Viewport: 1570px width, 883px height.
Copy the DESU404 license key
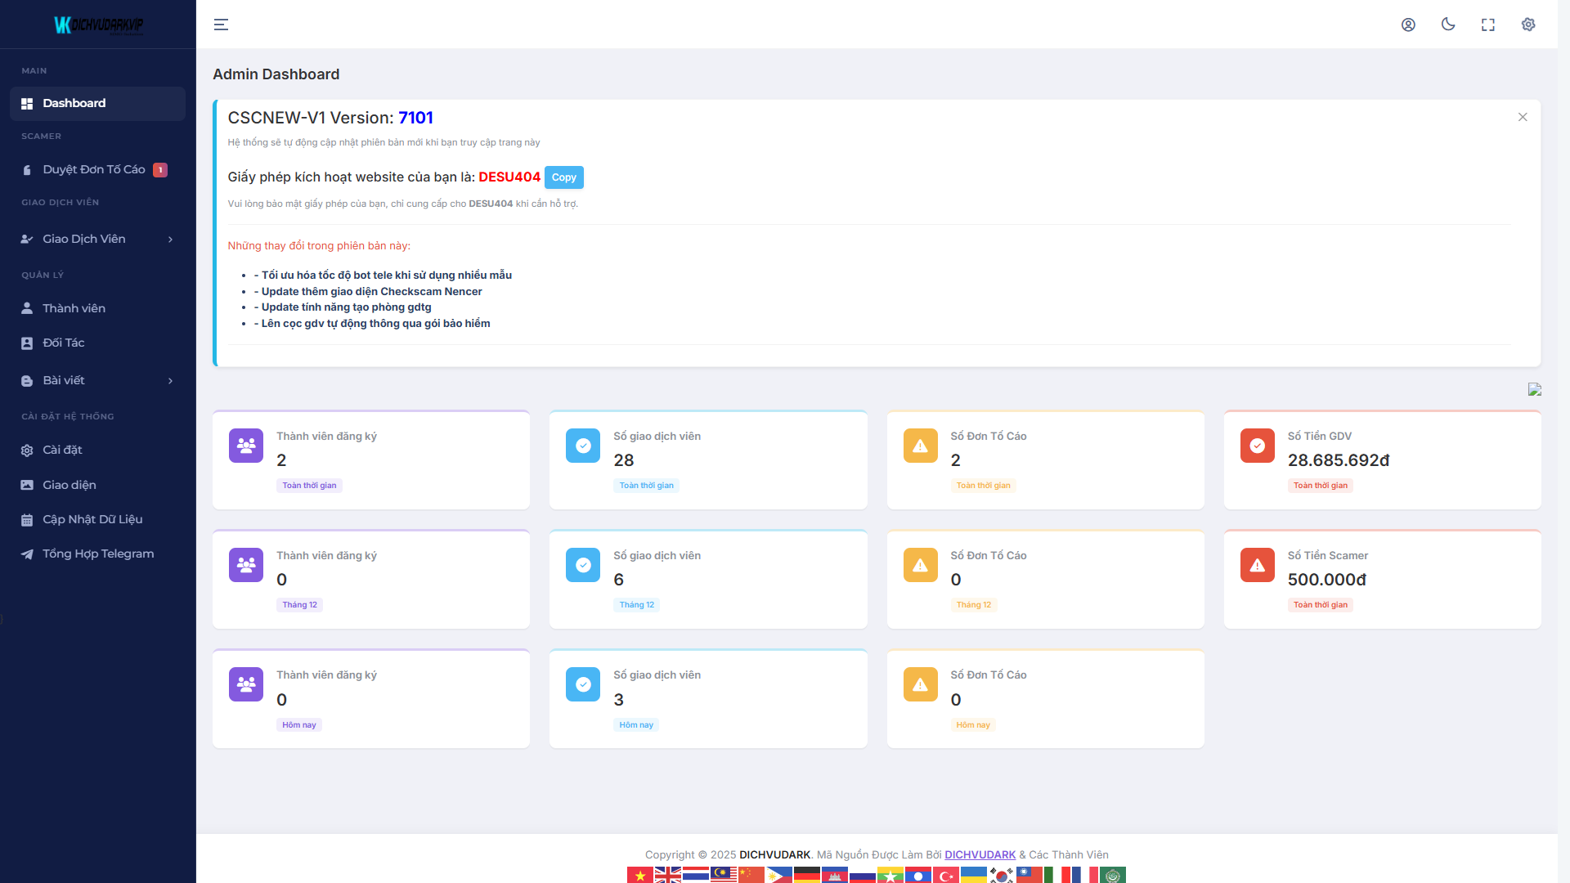563,177
